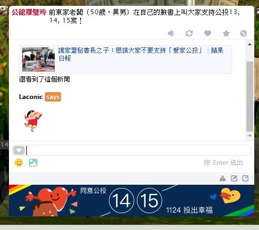Open the emoticon picker smiley icon
The image size is (259, 230).
[x=19, y=163]
